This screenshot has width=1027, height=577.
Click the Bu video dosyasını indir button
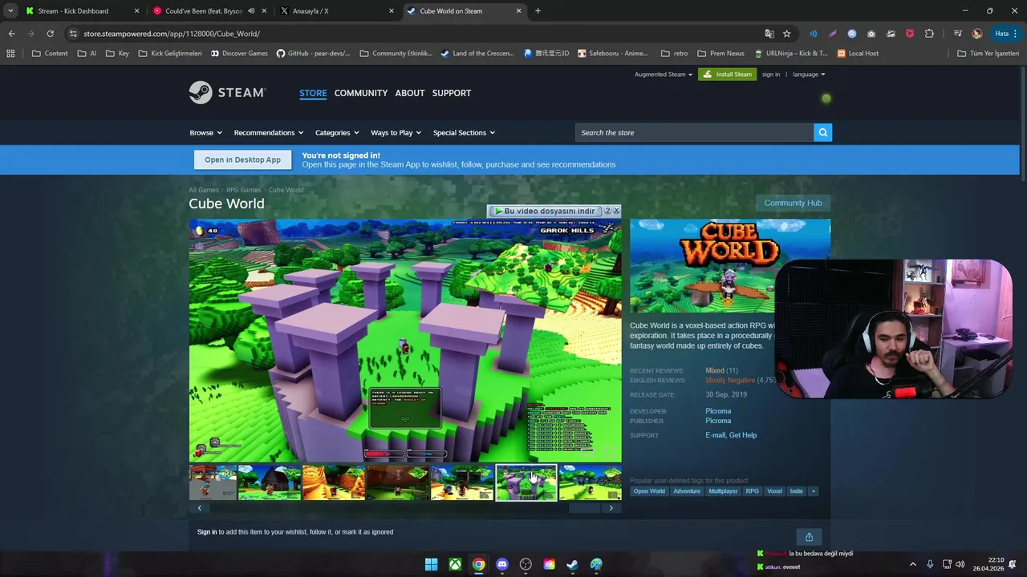point(545,211)
